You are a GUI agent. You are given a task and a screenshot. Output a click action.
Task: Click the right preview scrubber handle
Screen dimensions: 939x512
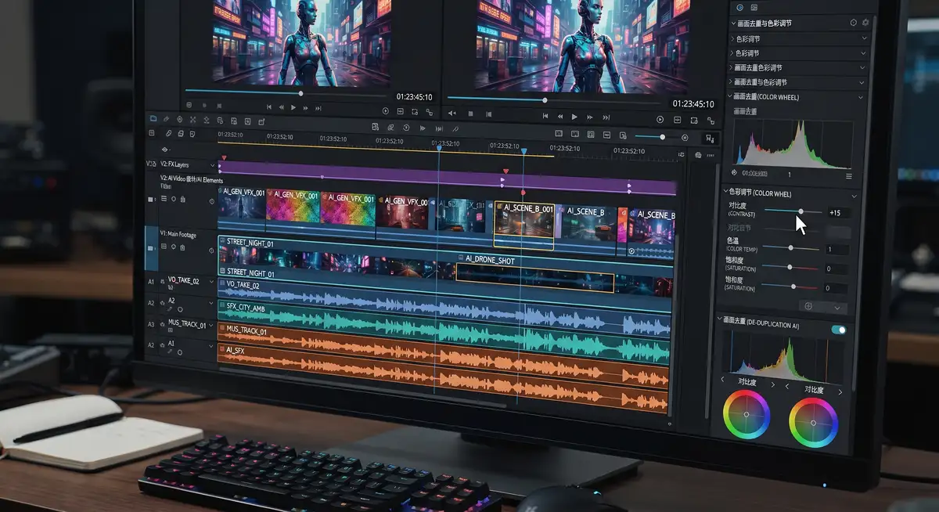pos(545,100)
